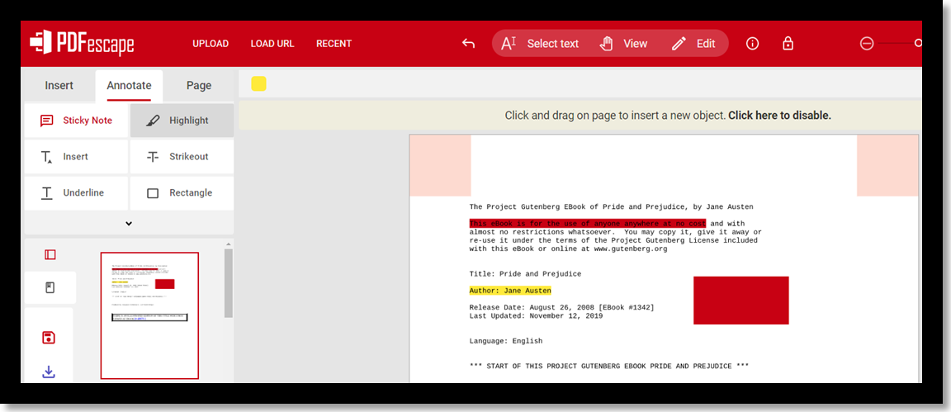Select the Underline tool
This screenshot has height=412, width=951.
(76, 193)
